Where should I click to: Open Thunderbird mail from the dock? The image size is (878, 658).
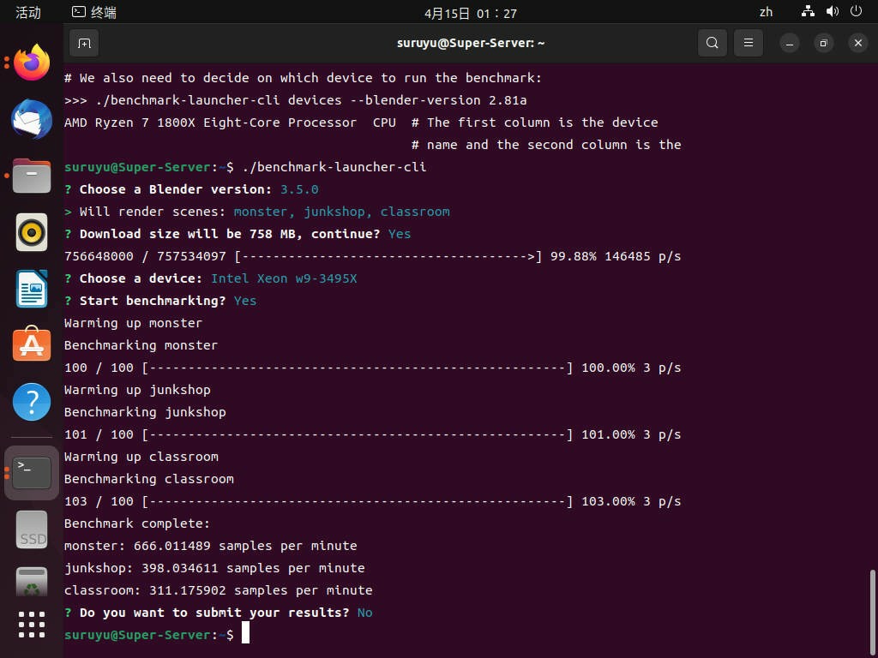point(32,119)
